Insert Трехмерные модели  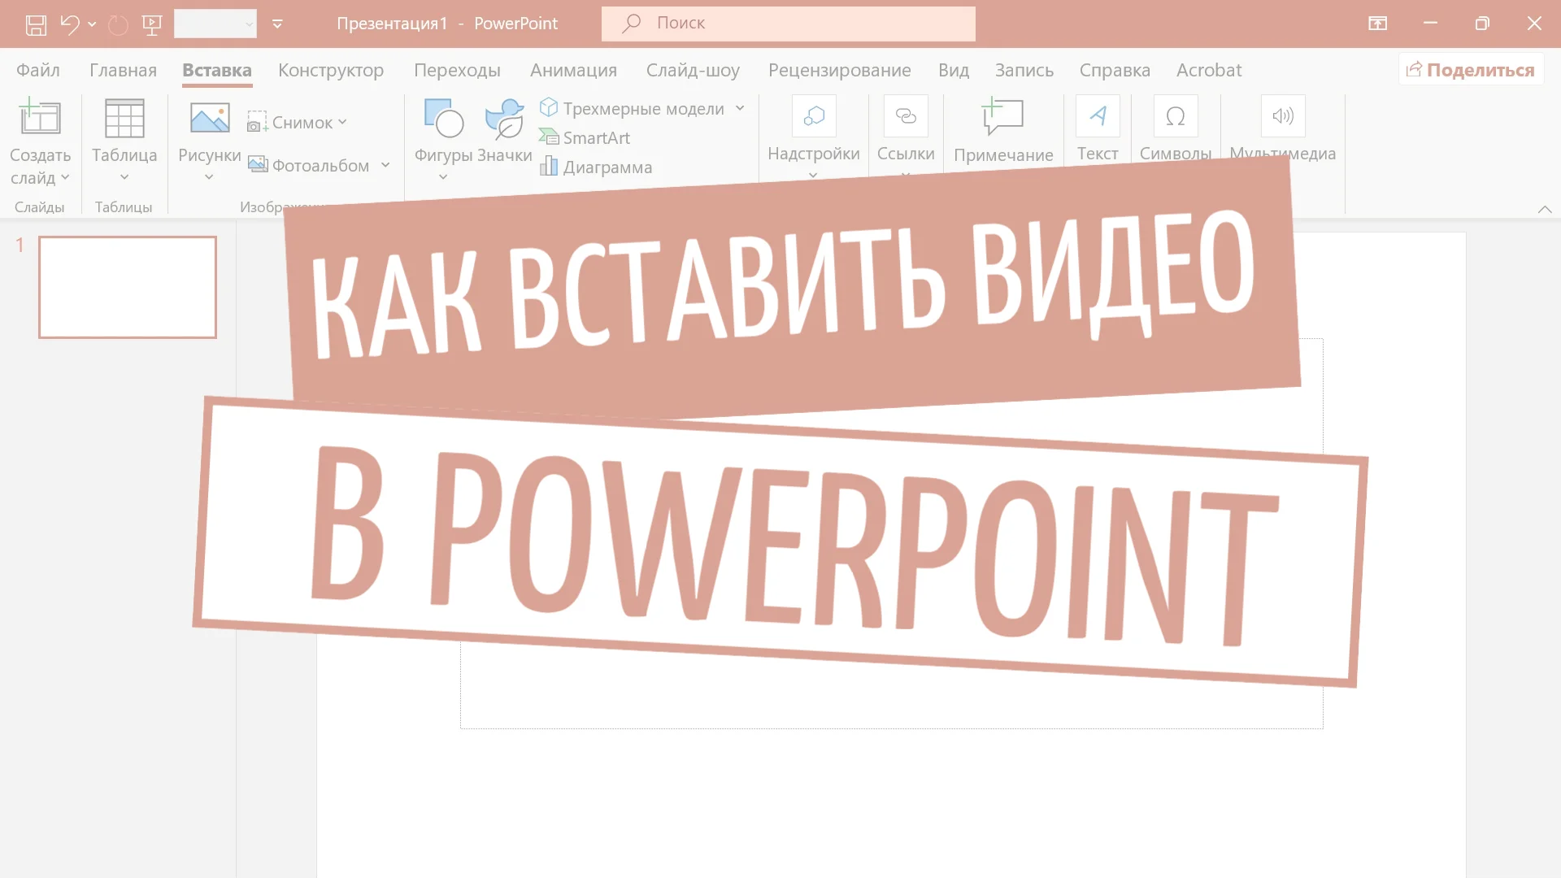point(633,108)
